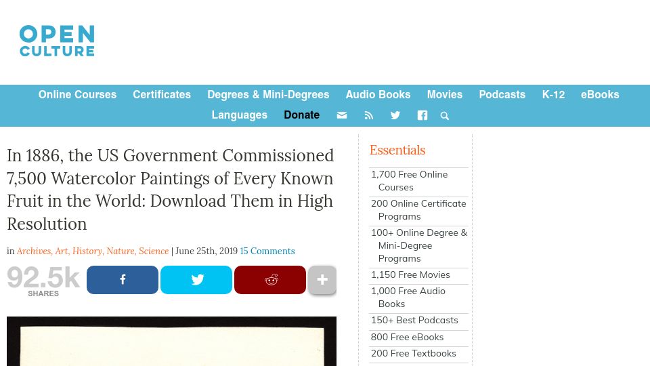Viewport: 650px width, 366px height.
Task: Click the 92.5k shares counter
Action: 43,281
